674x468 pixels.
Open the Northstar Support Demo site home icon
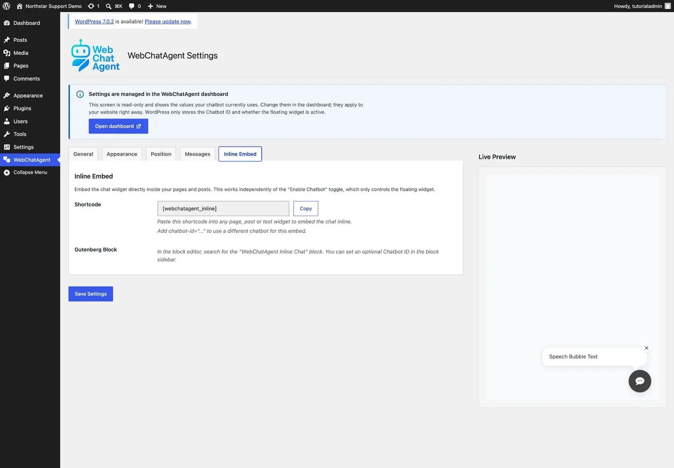click(20, 6)
